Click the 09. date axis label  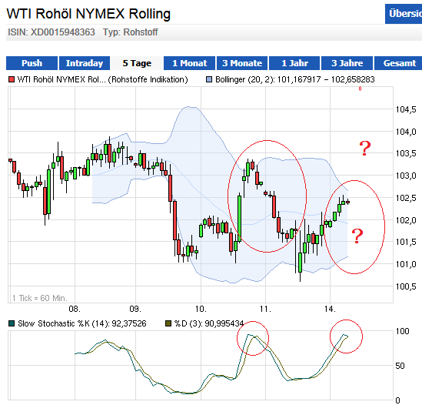(x=135, y=309)
